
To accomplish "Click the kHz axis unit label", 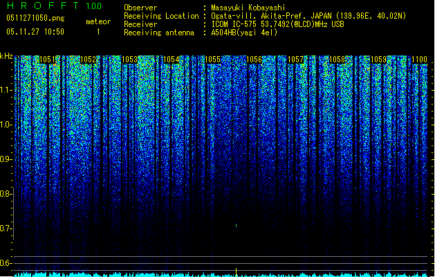I will pyautogui.click(x=6, y=57).
